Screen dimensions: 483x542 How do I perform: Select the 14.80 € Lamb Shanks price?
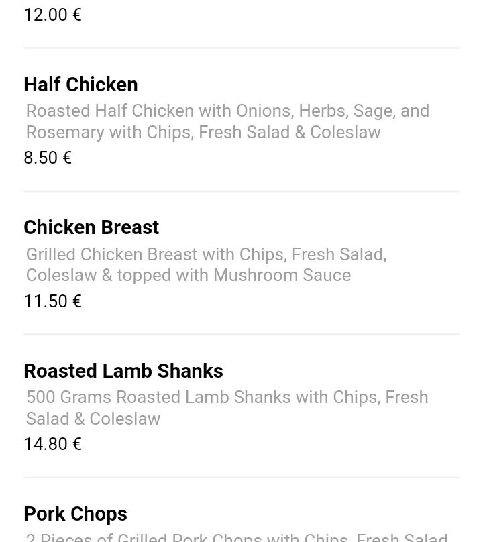tap(52, 444)
